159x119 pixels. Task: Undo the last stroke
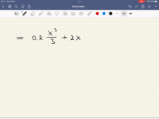coord(130,7)
